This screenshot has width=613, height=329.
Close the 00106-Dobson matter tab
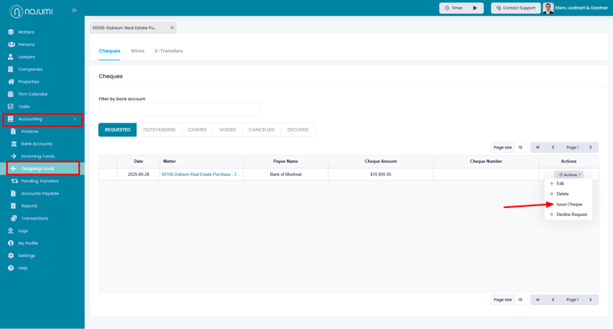172,28
